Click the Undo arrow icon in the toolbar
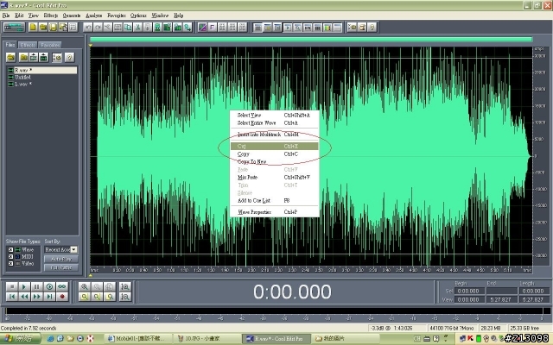The width and height of the screenshot is (553, 345). (x=88, y=27)
